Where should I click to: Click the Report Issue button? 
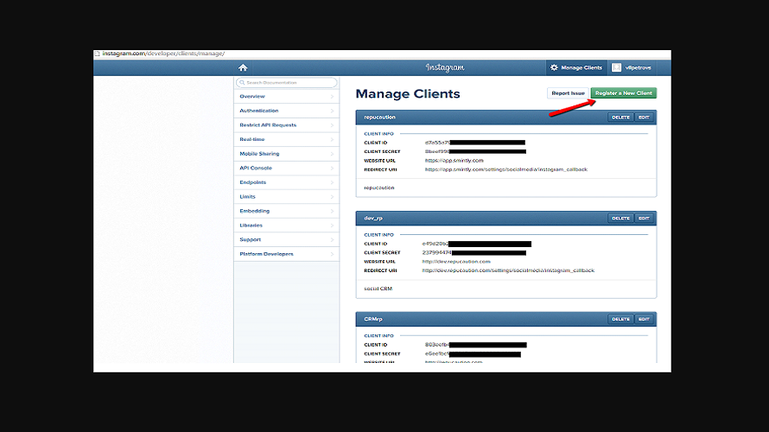tap(568, 93)
